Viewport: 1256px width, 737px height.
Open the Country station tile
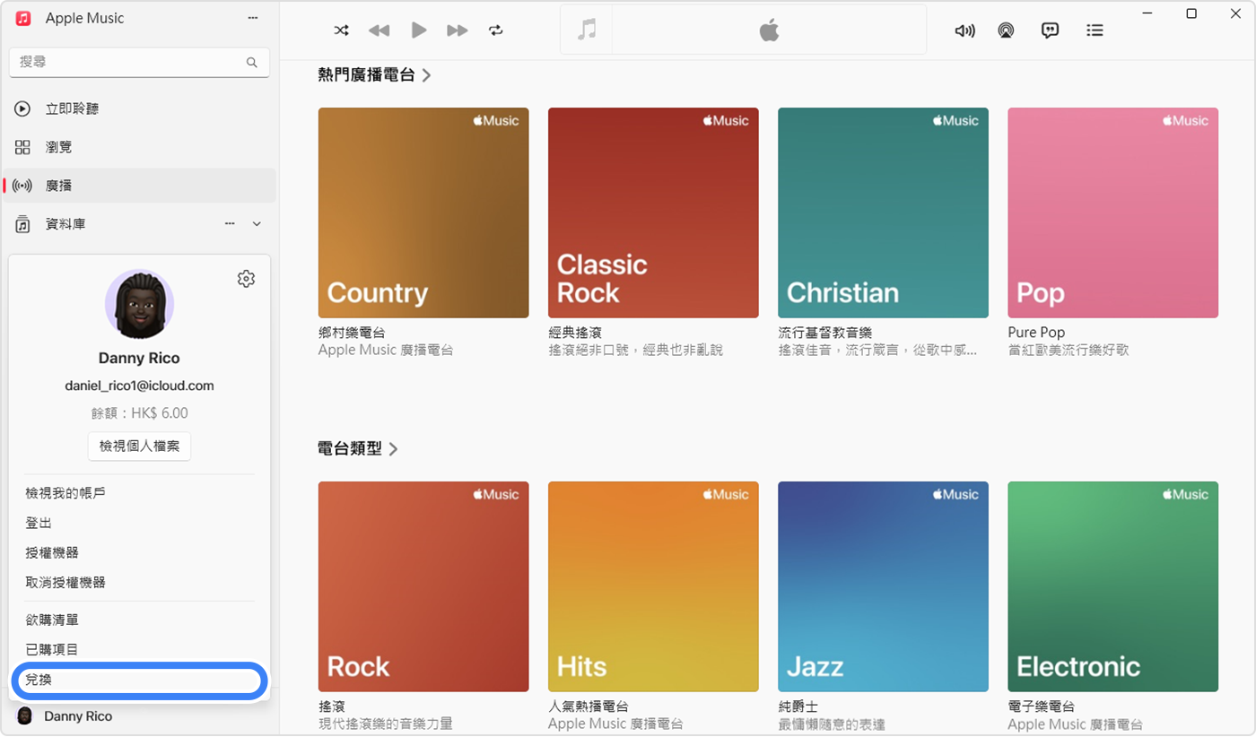(x=423, y=212)
